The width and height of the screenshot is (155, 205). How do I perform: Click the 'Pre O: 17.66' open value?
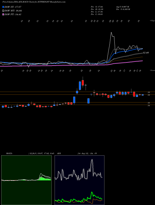97,7
